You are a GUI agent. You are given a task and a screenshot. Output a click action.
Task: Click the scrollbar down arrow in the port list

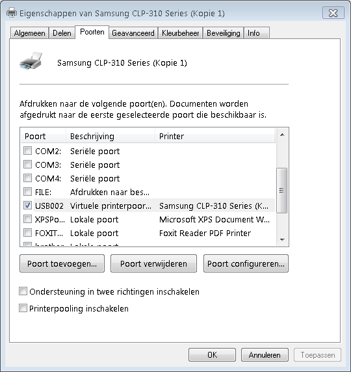pos(282,239)
